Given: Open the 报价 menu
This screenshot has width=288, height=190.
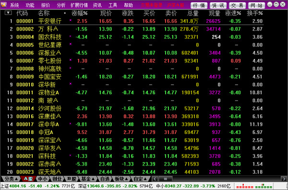Looking at the screenshot, I should click(46, 5).
